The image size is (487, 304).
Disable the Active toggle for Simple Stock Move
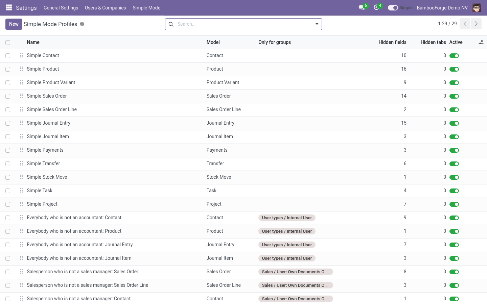[454, 177]
